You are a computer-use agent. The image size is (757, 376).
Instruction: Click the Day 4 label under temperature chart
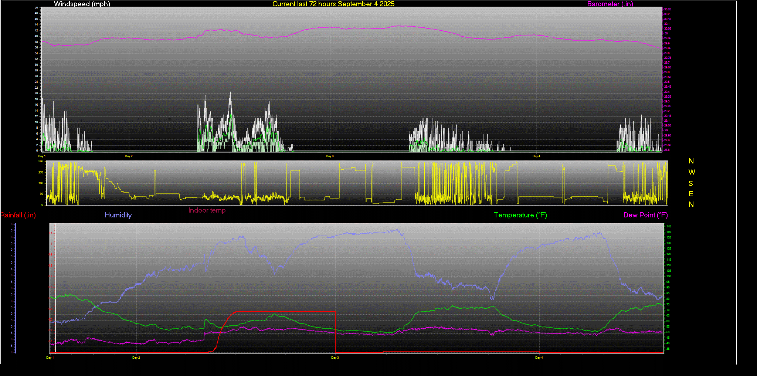539,358
